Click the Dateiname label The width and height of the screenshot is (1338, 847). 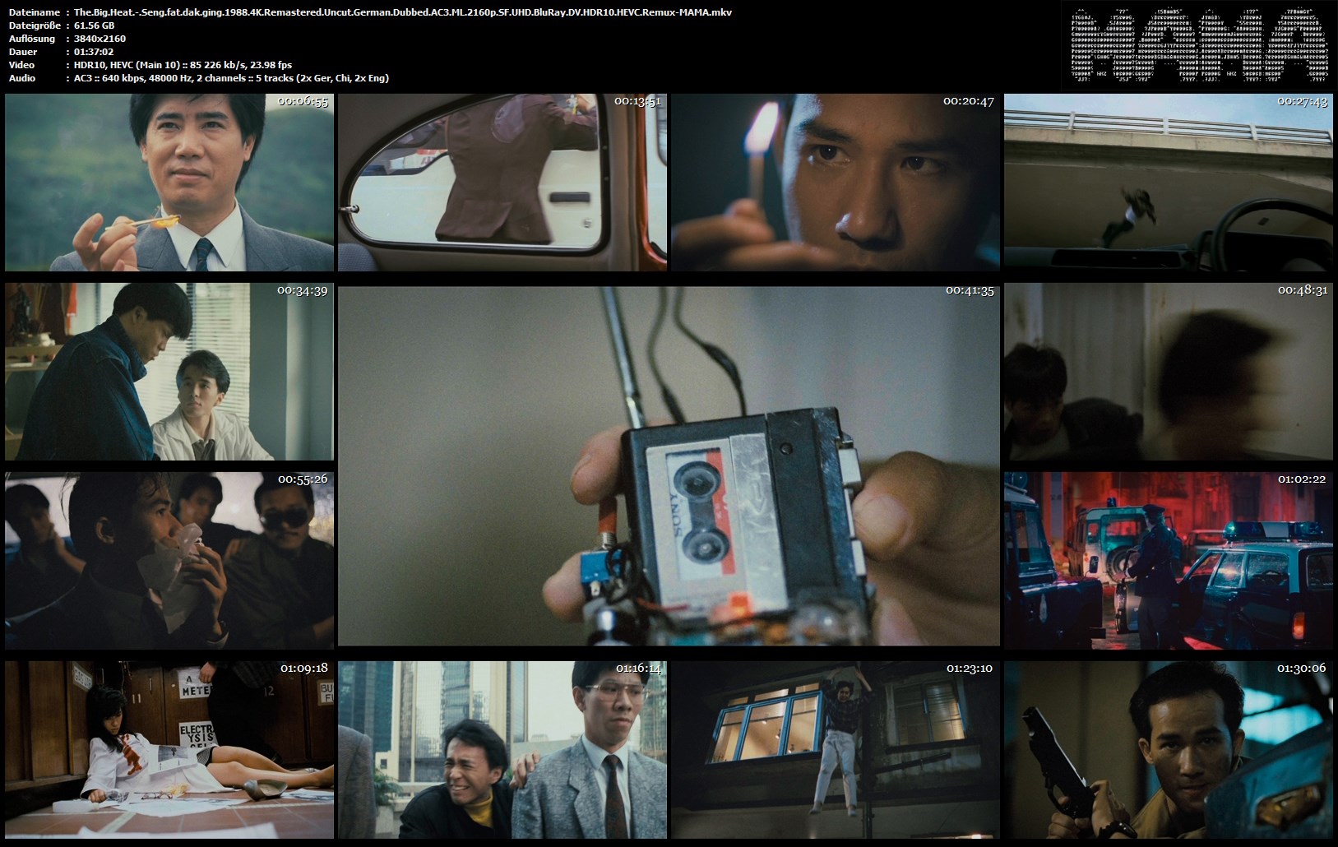(34, 12)
